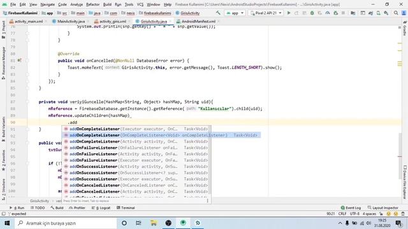
Task: Switch to AndroidManifest.xml tab
Action: click(x=198, y=21)
